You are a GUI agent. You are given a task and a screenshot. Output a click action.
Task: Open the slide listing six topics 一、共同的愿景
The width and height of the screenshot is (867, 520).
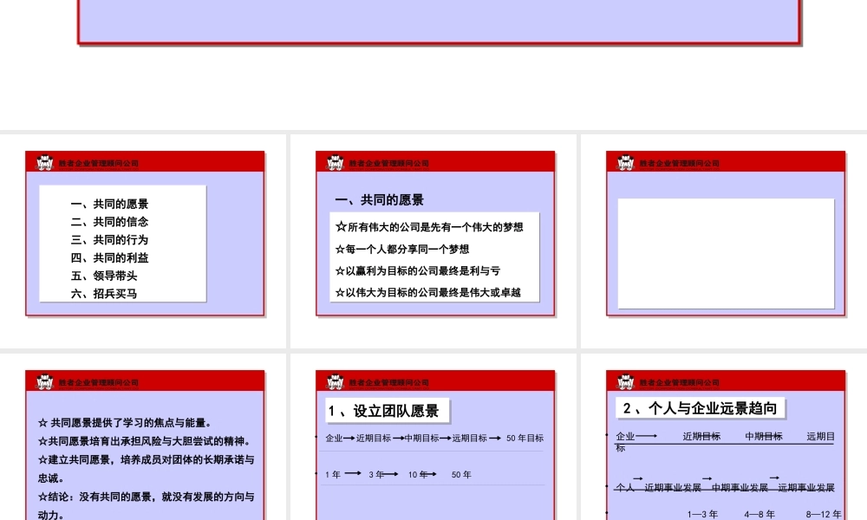(145, 233)
